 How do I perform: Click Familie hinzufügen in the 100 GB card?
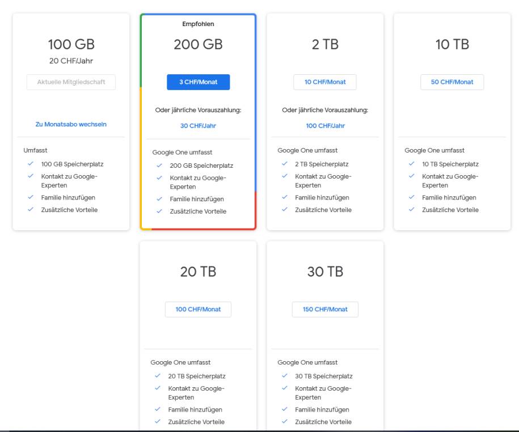point(68,197)
